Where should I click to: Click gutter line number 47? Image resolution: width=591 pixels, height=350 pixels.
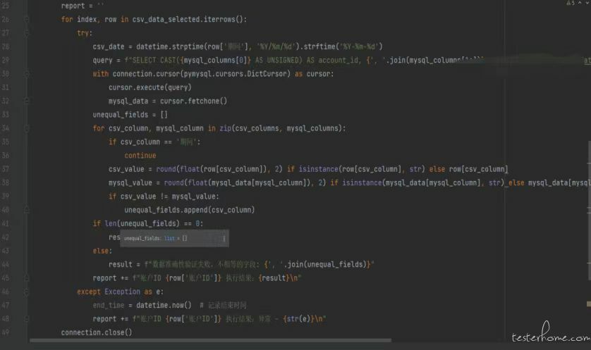(5, 305)
